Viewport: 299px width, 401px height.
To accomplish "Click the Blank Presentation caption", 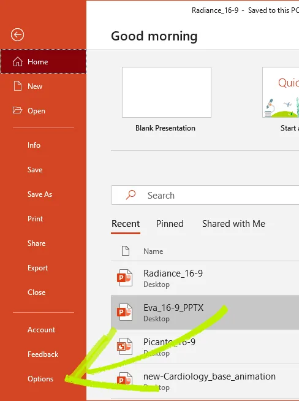I will pos(165,128).
